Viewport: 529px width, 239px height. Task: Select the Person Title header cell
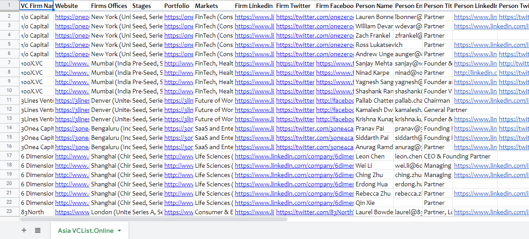(438, 6)
